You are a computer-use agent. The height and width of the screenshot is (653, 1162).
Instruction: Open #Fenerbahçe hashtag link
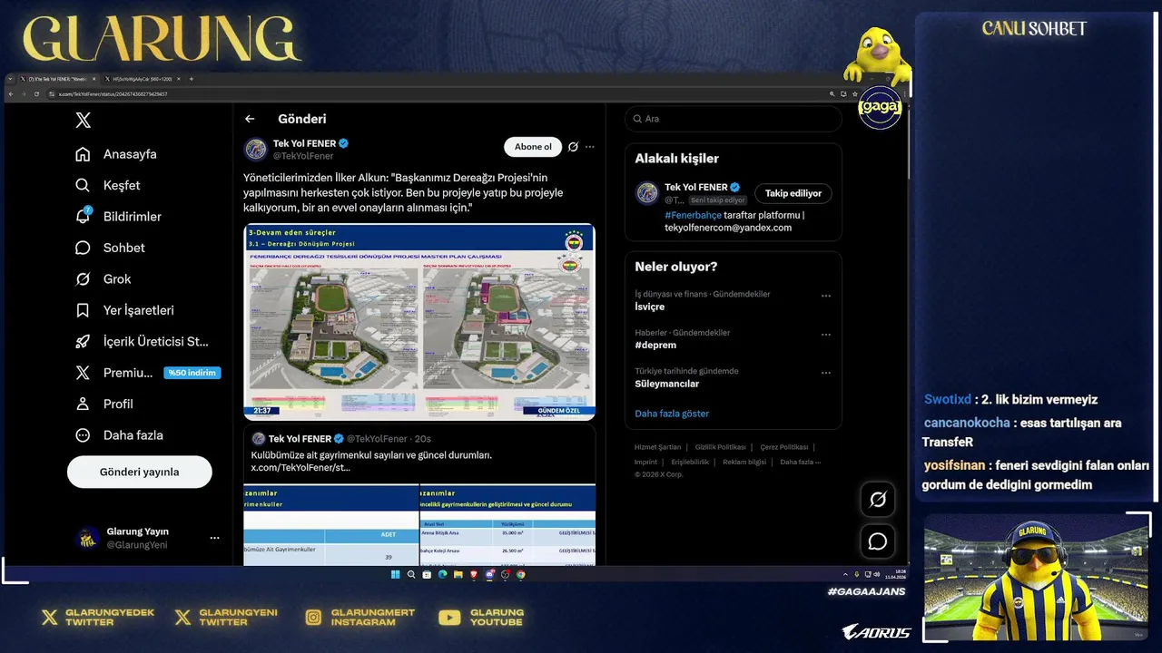693,215
